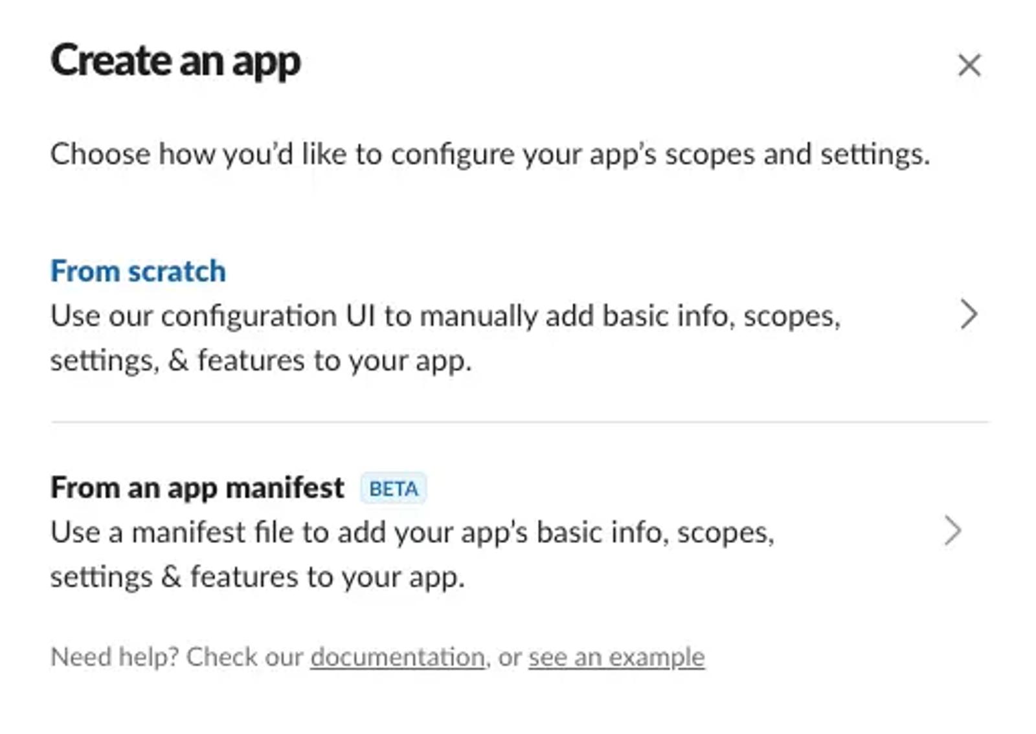This screenshot has width=1036, height=734.
Task: Open the documentation link
Action: click(x=398, y=657)
